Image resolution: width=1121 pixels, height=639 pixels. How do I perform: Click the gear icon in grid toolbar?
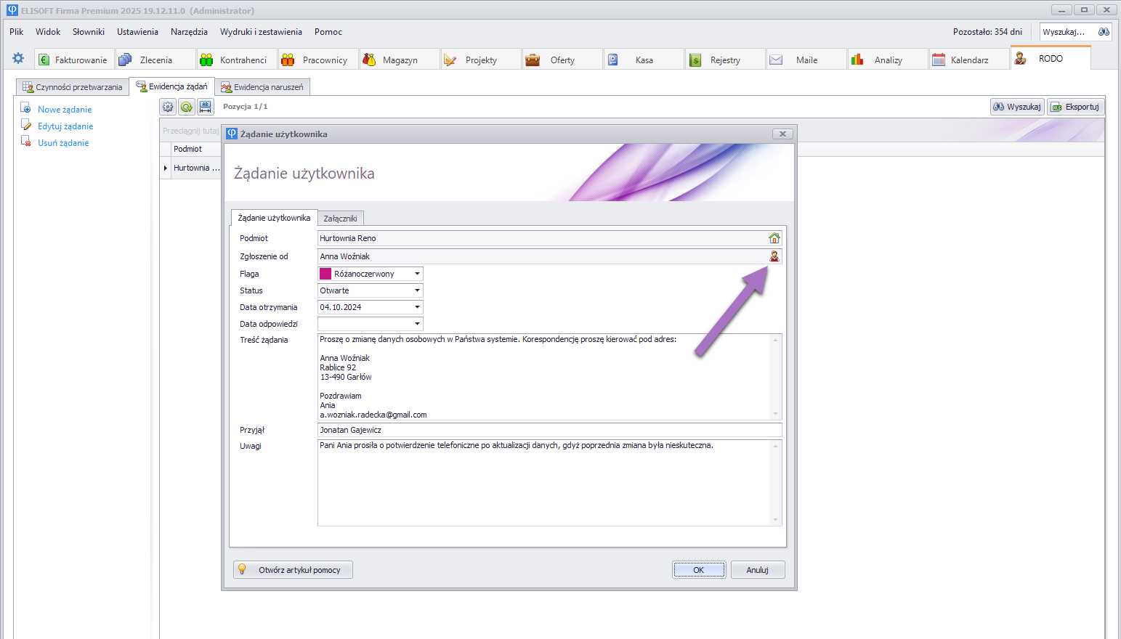pyautogui.click(x=168, y=107)
